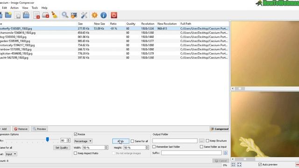Select the garden-5385995_1920.jpg row
This screenshot has width=299, height=168.
pos(114,41)
